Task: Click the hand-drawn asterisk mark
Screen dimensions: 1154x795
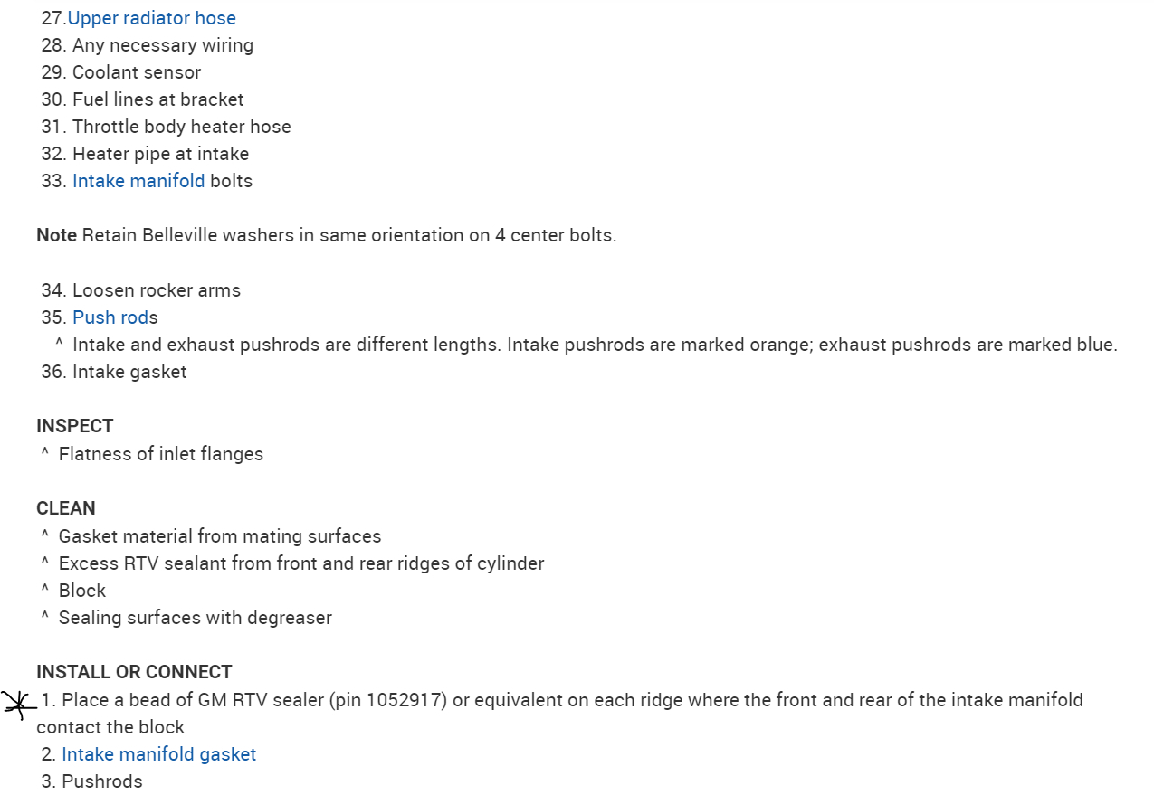Action: (17, 703)
